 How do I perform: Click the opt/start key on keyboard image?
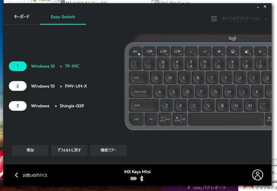click(165, 119)
